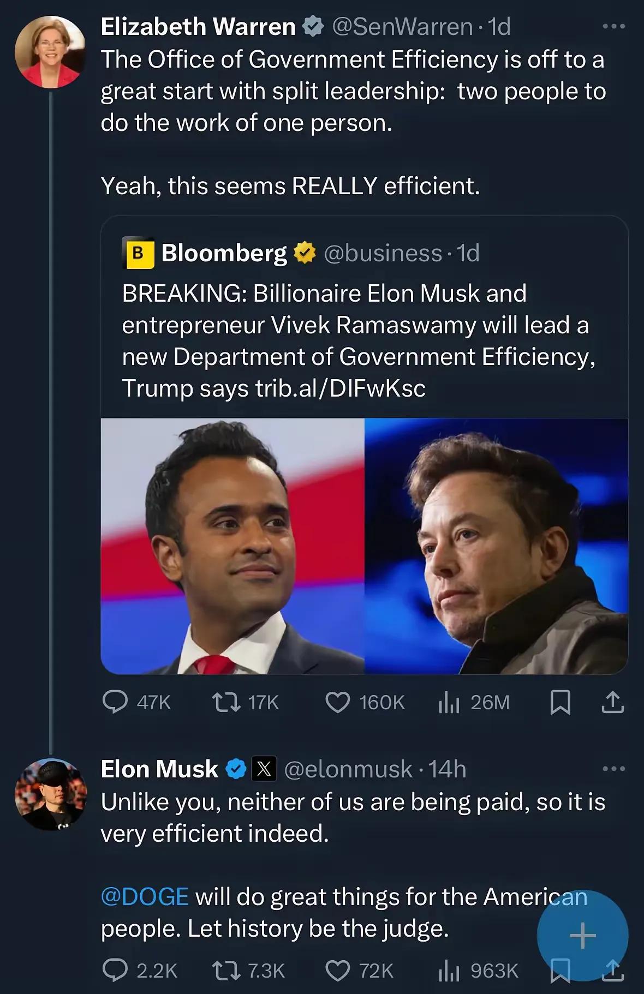644x994 pixels.
Task: Share Elizabeth Warren's post
Action: (x=612, y=702)
